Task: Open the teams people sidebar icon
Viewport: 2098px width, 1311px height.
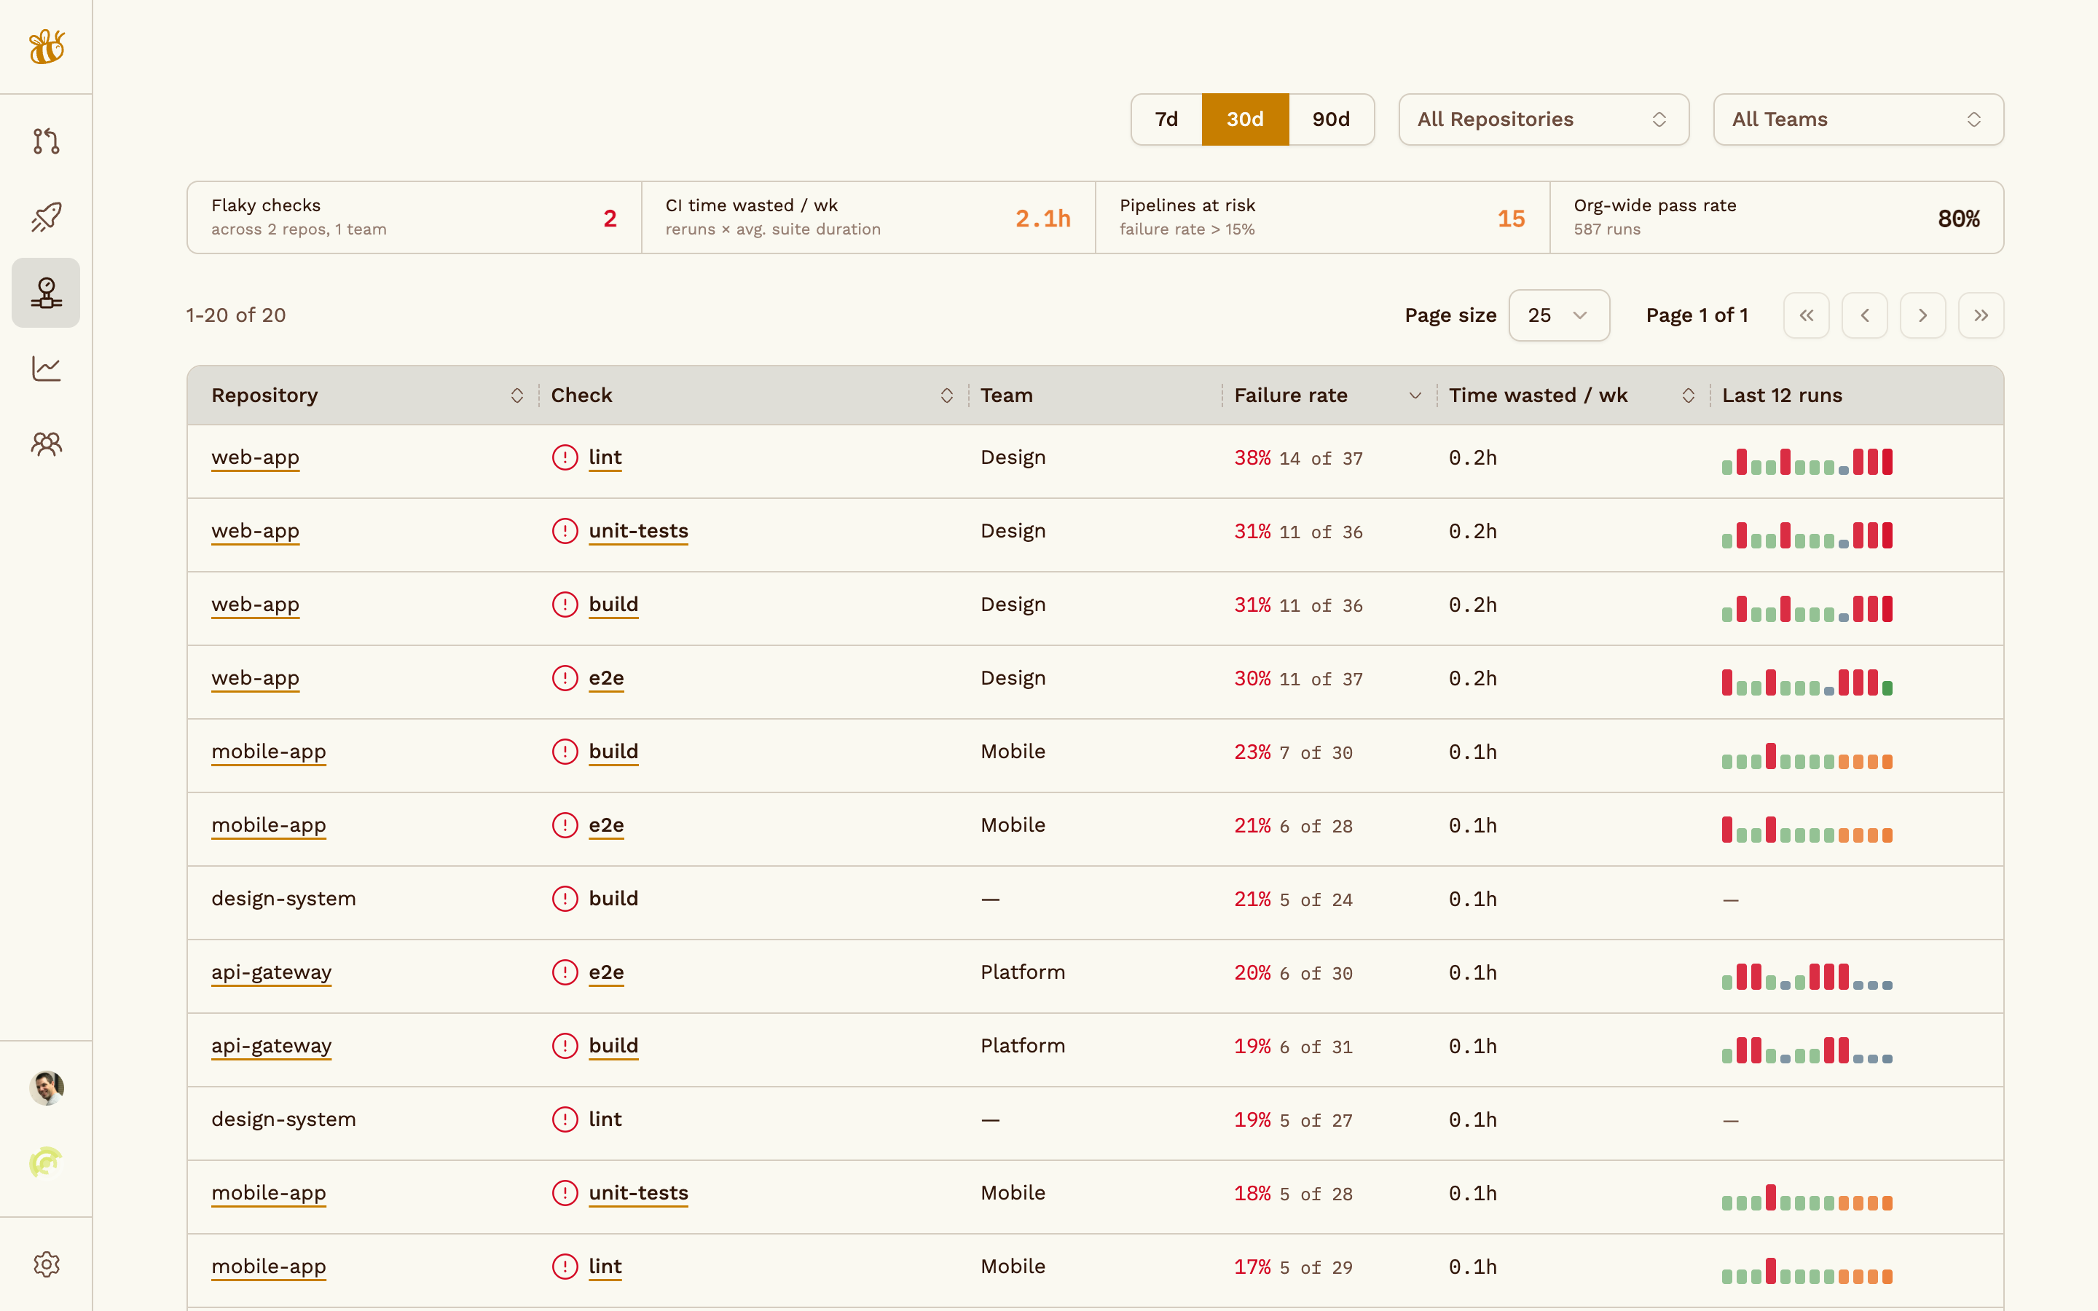Action: click(x=46, y=444)
